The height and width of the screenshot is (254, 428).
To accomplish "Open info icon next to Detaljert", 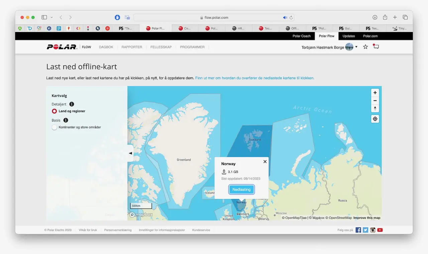I will 72,104.
